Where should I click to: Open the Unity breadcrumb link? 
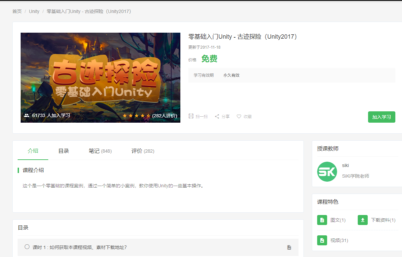(x=34, y=11)
